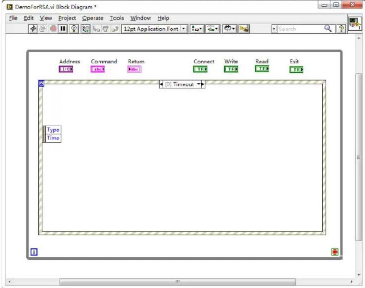Click the horizontal scrollbar thumb

click(x=177, y=282)
